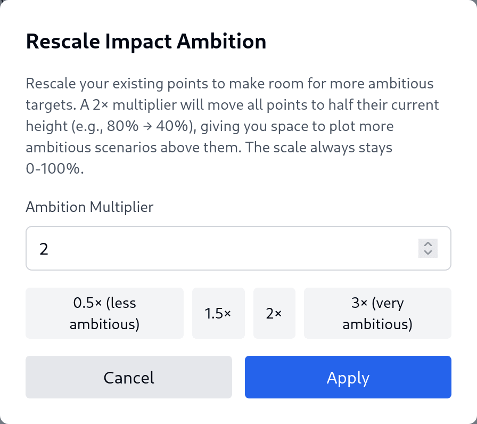Click the up arrow in the multiplier stepper
This screenshot has height=424, width=477.
click(427, 244)
